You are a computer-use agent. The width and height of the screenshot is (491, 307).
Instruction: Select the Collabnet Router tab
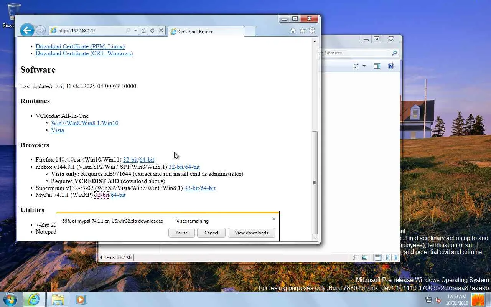click(x=206, y=31)
